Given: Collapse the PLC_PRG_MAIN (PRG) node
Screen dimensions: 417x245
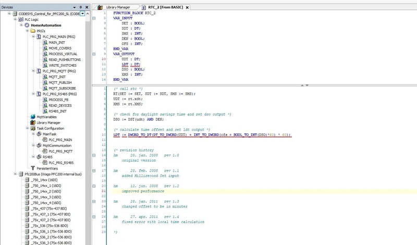Looking at the screenshot, I should pos(33,36).
